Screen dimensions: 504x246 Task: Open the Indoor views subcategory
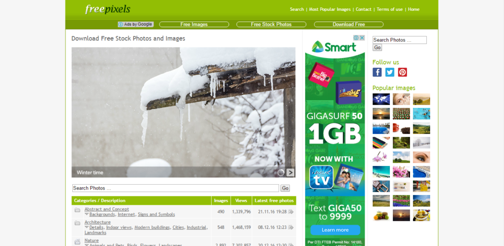click(x=119, y=227)
